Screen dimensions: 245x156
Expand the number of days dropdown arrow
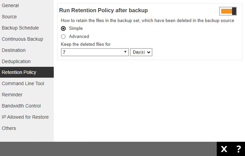coord(125,52)
